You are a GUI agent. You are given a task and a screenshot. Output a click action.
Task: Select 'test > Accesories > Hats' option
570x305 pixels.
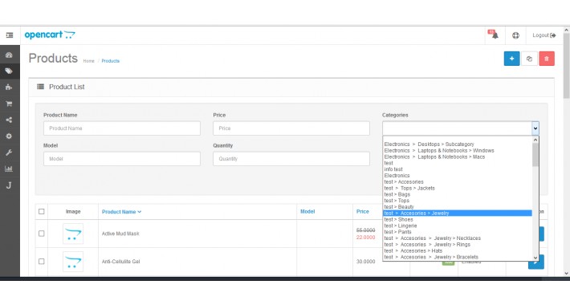tap(413, 251)
